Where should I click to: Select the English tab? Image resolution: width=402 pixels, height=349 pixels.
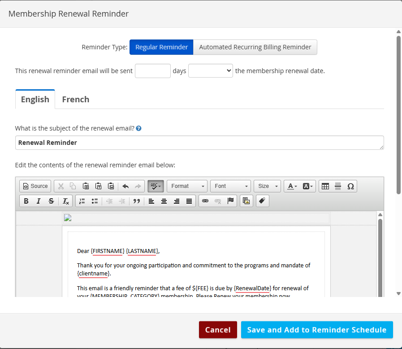click(35, 100)
